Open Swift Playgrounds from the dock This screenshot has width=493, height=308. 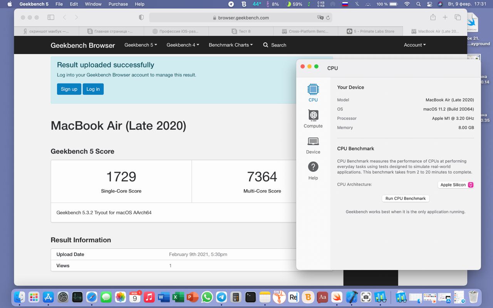[x=337, y=297]
